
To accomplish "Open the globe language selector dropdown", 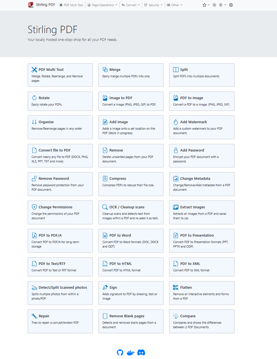I will click(222, 5).
